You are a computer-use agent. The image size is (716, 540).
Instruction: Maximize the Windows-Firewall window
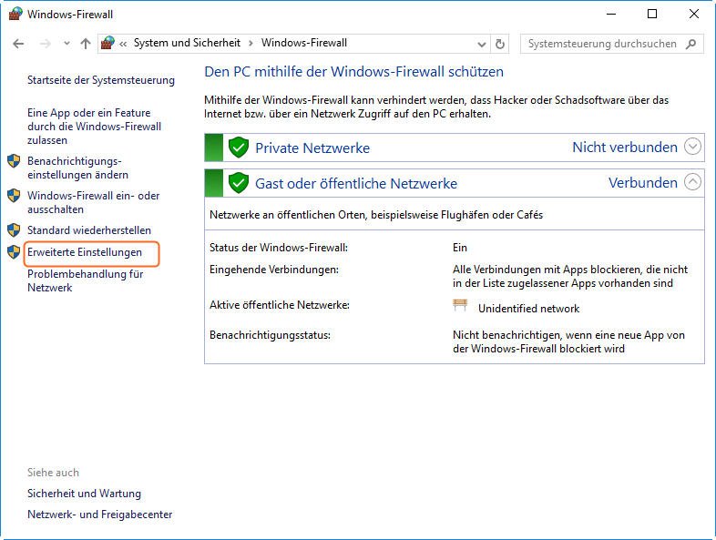tap(652, 14)
